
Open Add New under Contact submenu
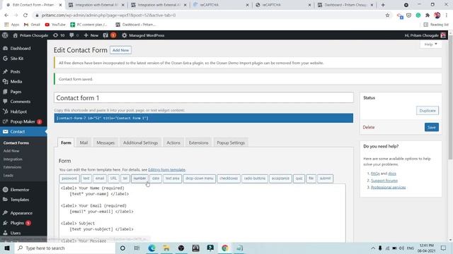pos(11,151)
